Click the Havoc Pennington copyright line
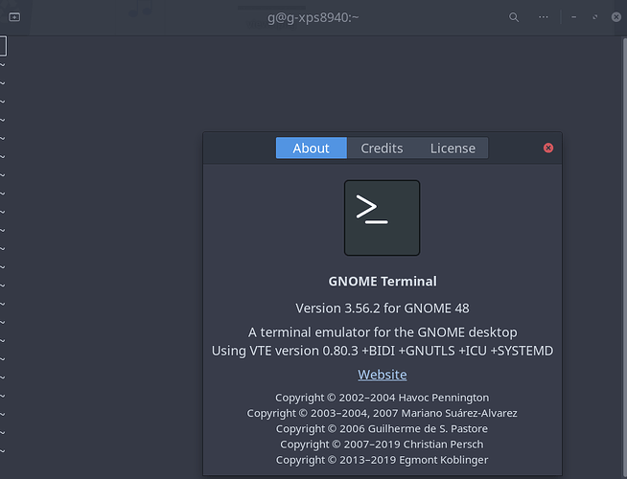 pyautogui.click(x=383, y=398)
